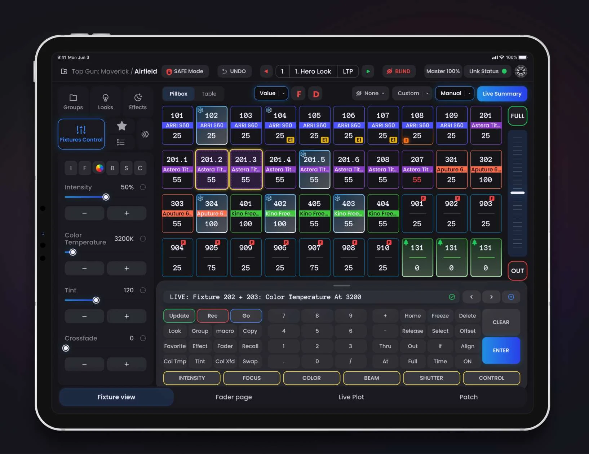This screenshot has height=454, width=589.
Task: Click the next command chevron
Action: tap(491, 297)
